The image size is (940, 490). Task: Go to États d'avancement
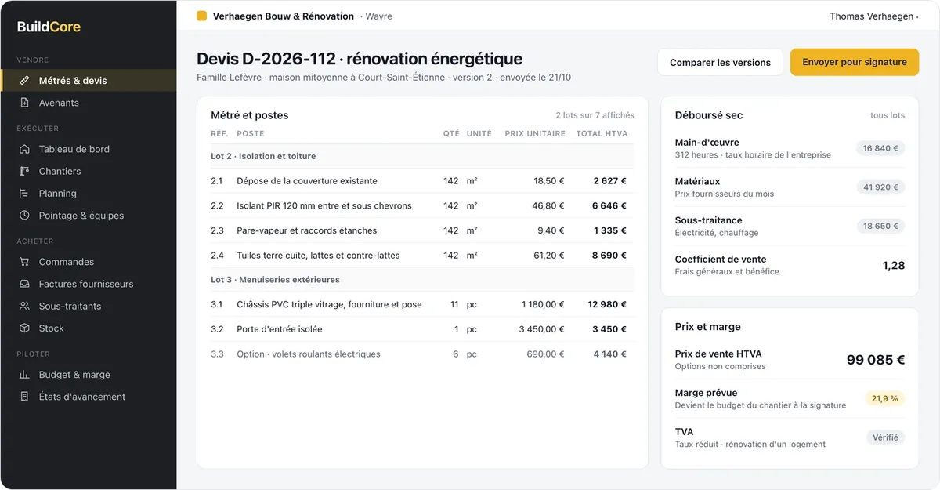(x=89, y=397)
